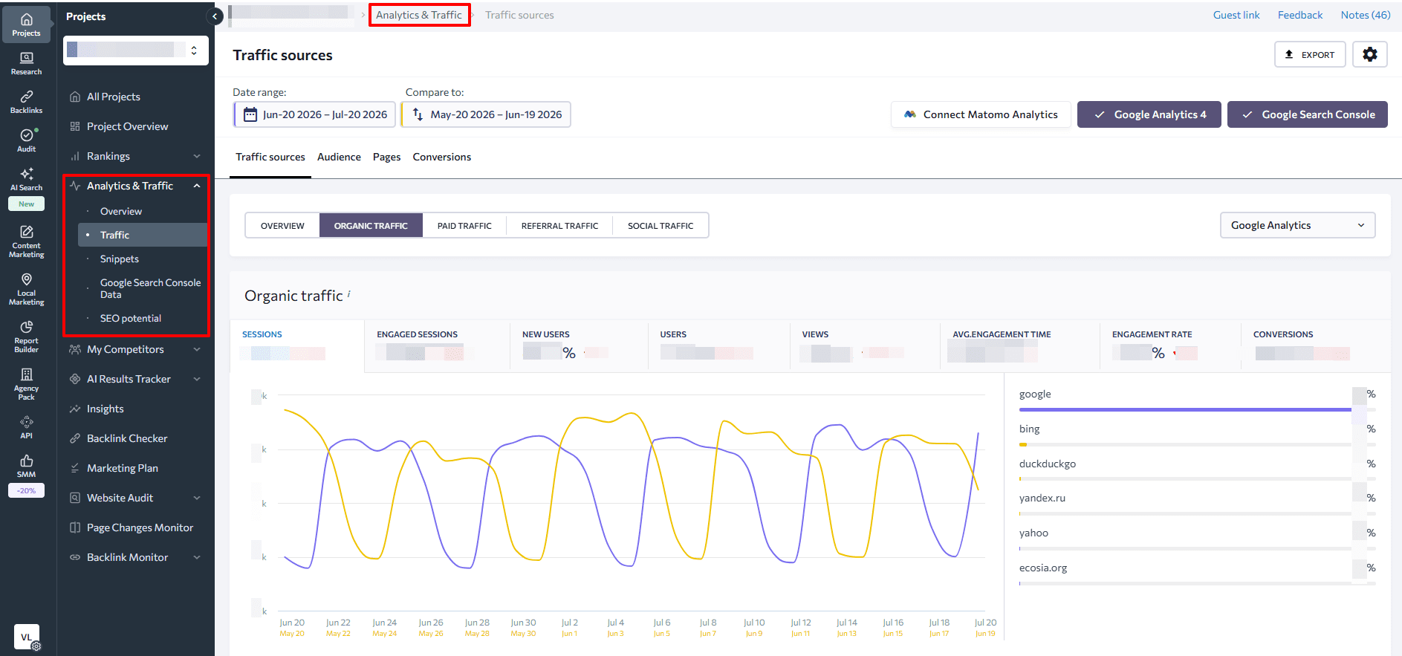Click the VL user avatar
The width and height of the screenshot is (1402, 656).
click(x=26, y=637)
